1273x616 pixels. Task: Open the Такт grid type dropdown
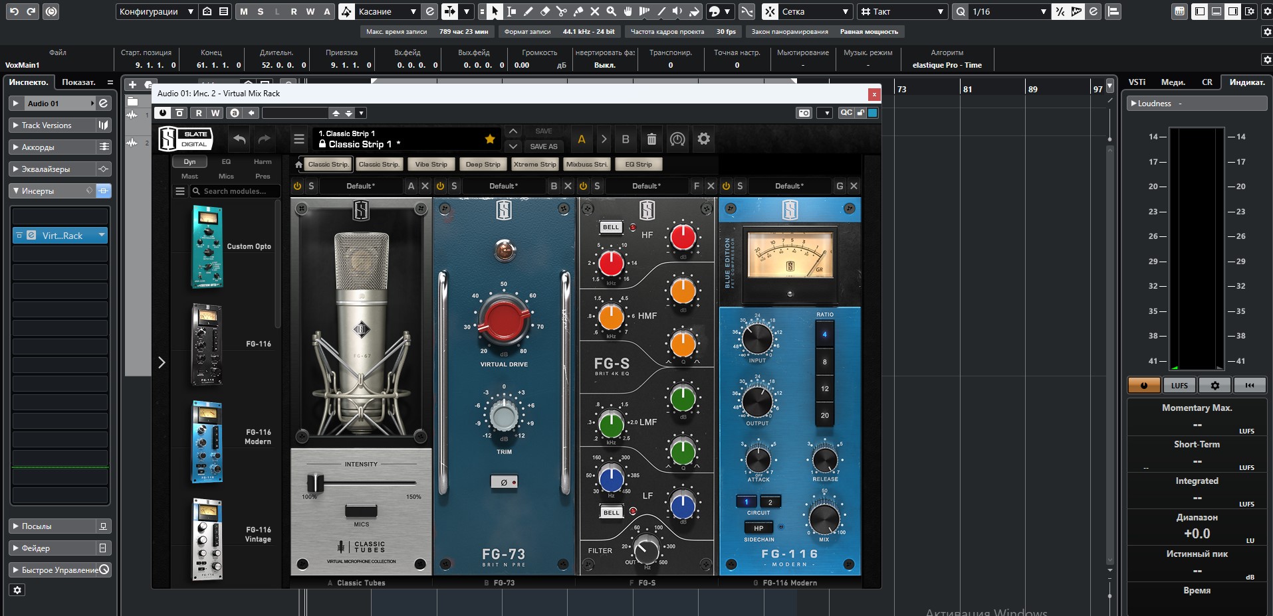[901, 11]
